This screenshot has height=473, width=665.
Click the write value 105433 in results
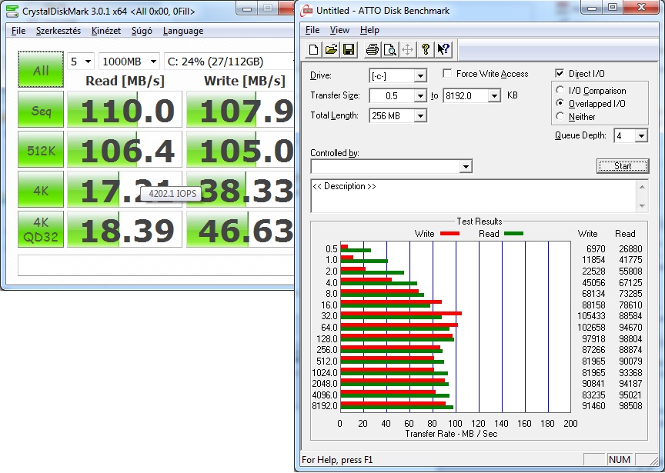coord(592,316)
